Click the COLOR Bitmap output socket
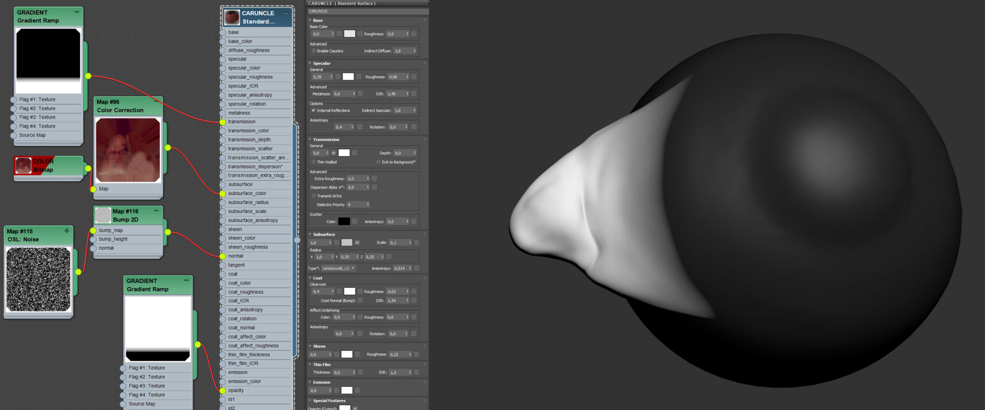Image resolution: width=985 pixels, height=410 pixels. (88, 168)
